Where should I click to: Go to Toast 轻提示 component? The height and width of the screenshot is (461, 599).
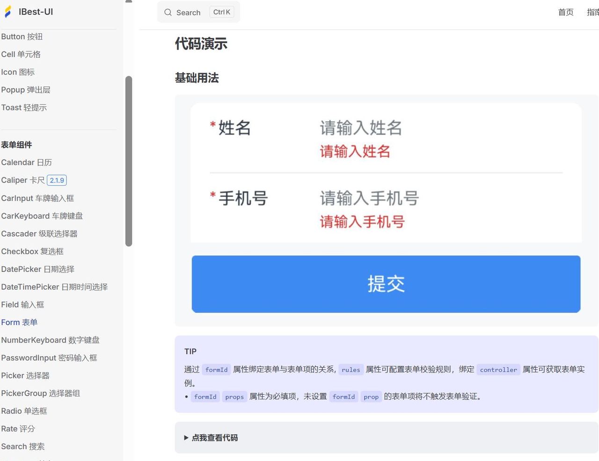(24, 107)
